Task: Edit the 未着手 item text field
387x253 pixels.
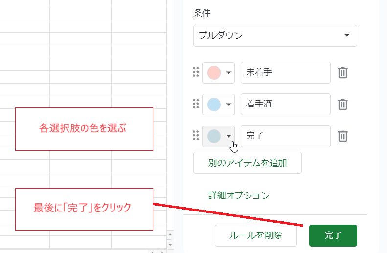Action: (286, 73)
